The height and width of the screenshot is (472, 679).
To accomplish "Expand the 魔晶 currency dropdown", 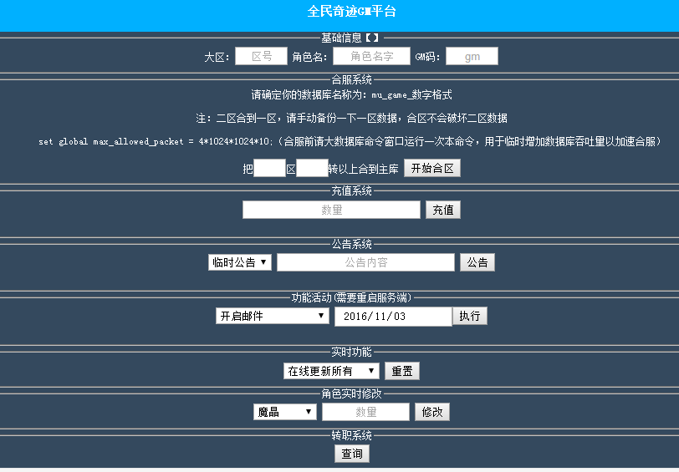I will pos(285,412).
